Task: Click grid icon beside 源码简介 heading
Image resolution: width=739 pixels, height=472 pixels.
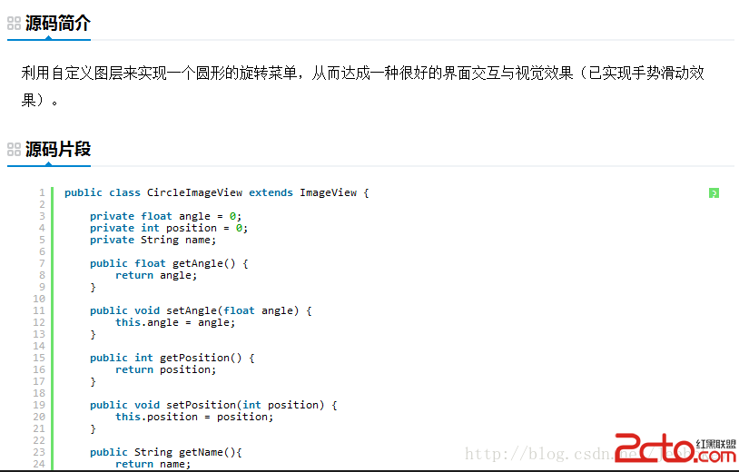Action: point(14,24)
